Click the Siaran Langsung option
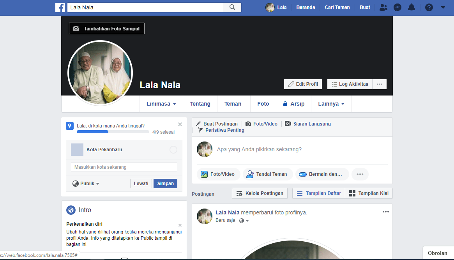This screenshot has height=260, width=454. 308,124
